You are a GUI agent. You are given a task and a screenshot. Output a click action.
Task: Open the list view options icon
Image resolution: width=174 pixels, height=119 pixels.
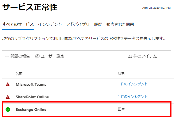(165, 56)
